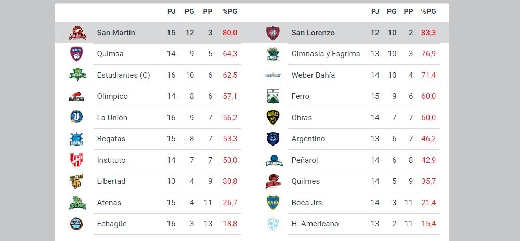
Task: Click the left table %PG column header
Action: (x=230, y=12)
